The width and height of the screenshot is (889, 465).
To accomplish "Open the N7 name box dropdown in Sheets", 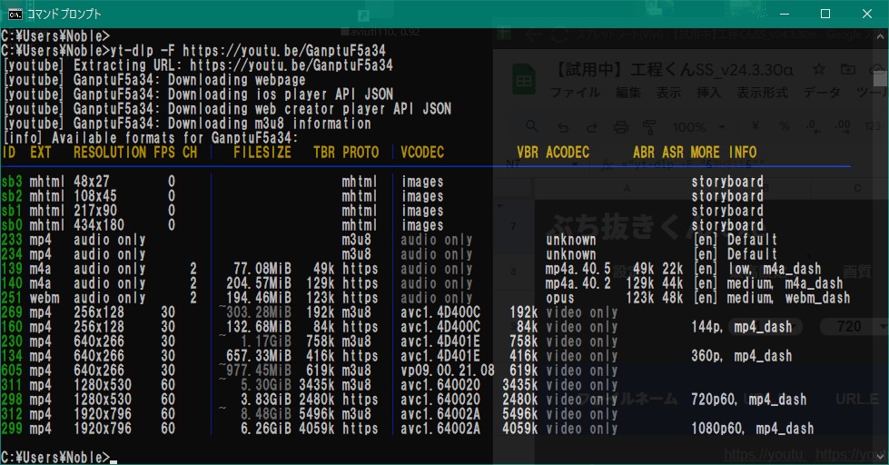I will tap(576, 164).
